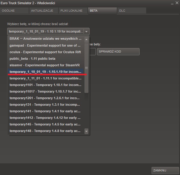Choose BRAK - Anulowanie udziału option

coord(46,39)
